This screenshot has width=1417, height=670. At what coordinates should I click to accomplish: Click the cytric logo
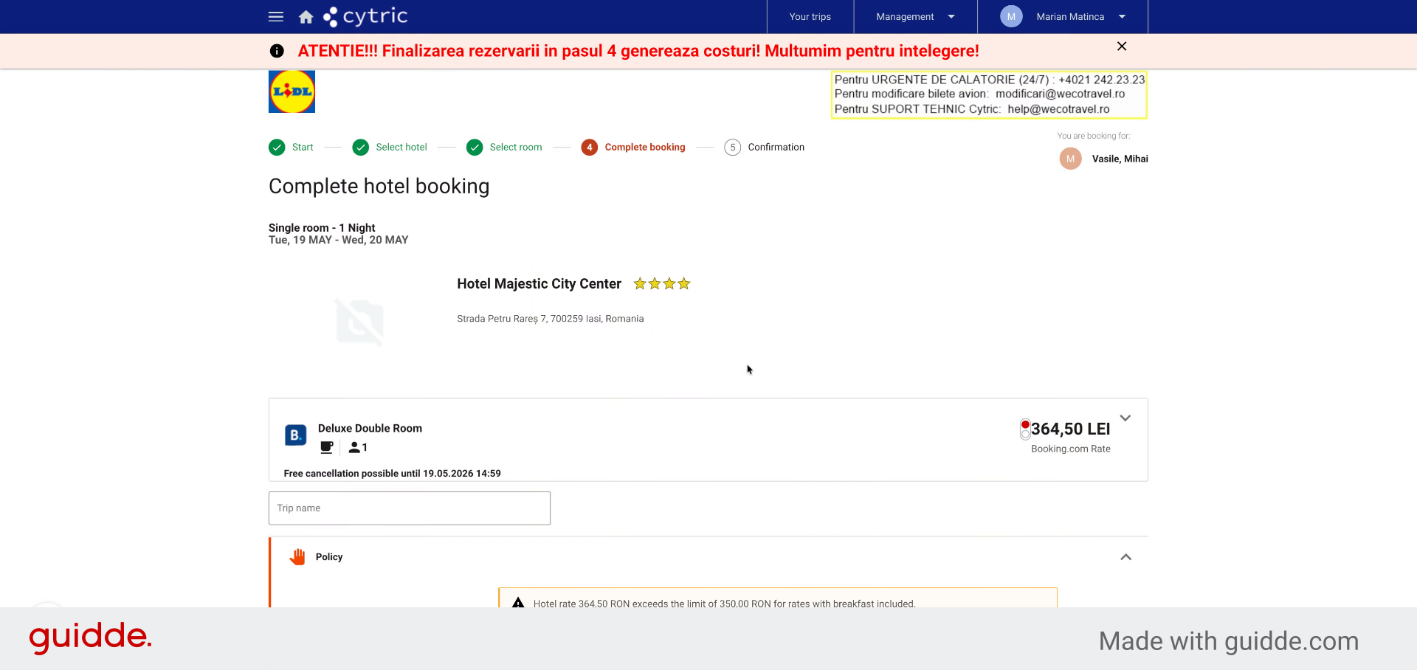[365, 16]
